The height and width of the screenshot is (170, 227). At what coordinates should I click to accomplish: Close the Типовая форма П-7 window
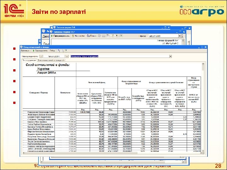[184, 32]
